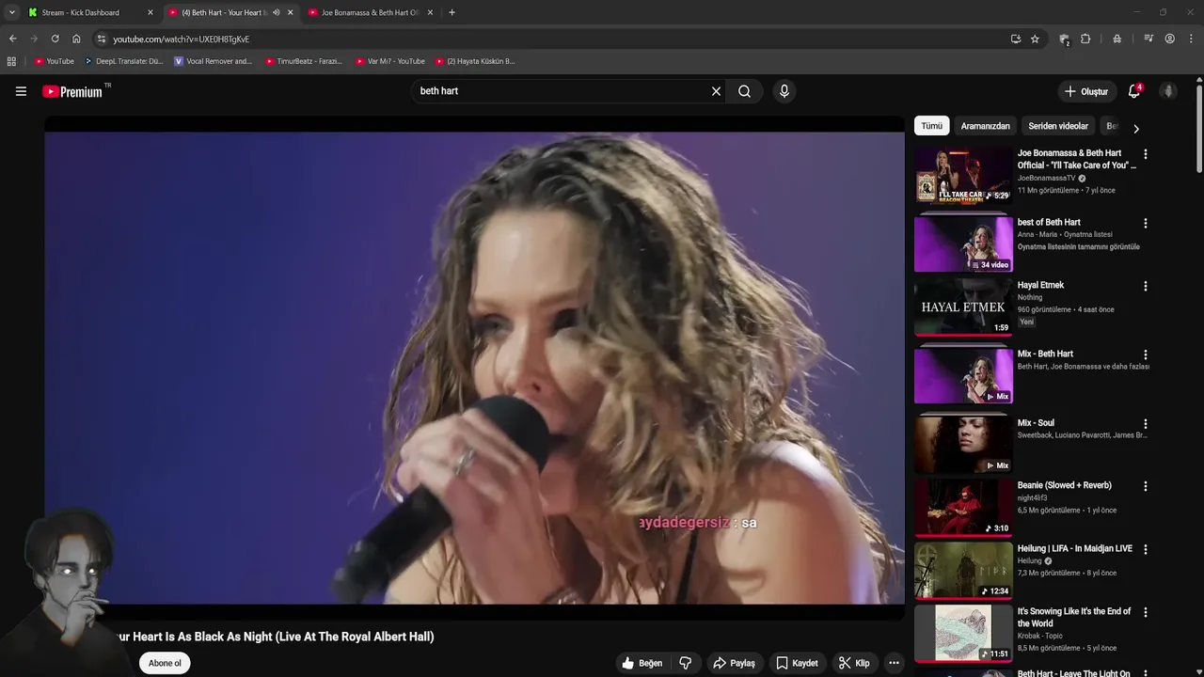Screen dimensions: 1204x677
Task: Open the install app icon in address bar
Action: pyautogui.click(x=1016, y=39)
